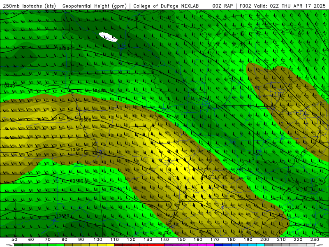329x247 pixels.
Task: Click the 50 label on the color scale
Action: click(14, 240)
